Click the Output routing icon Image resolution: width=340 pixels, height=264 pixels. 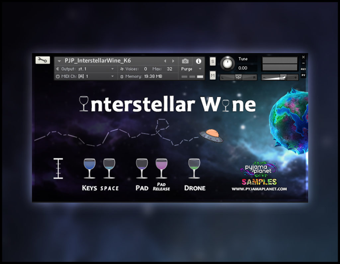tap(57, 69)
